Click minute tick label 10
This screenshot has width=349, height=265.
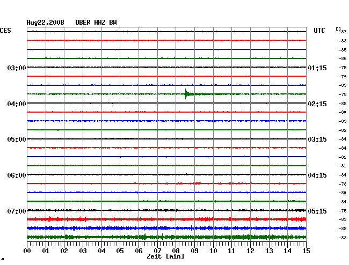(213, 251)
